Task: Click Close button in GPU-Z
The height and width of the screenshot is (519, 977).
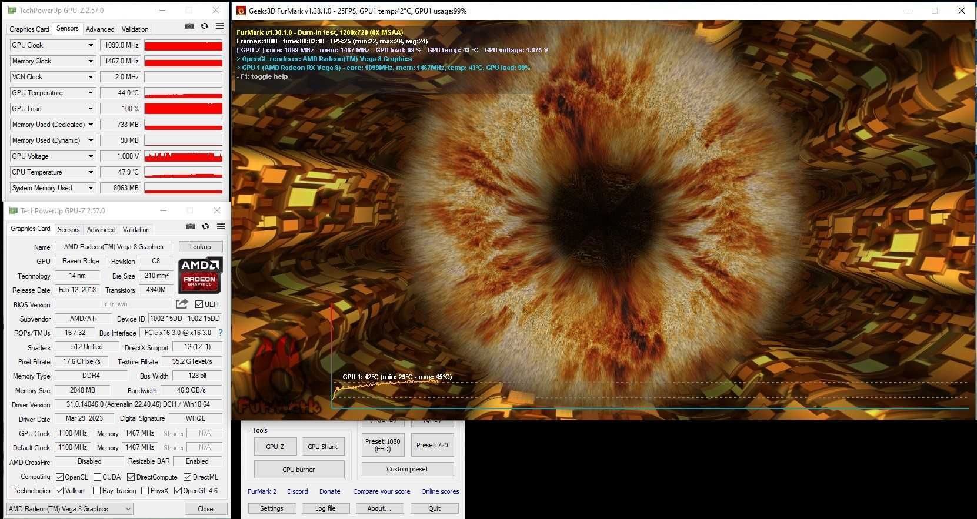Action: [x=205, y=509]
